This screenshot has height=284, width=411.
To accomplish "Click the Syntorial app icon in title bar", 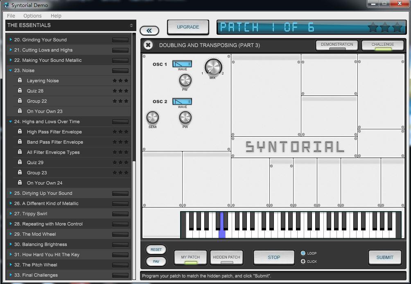I will click(x=6, y=5).
